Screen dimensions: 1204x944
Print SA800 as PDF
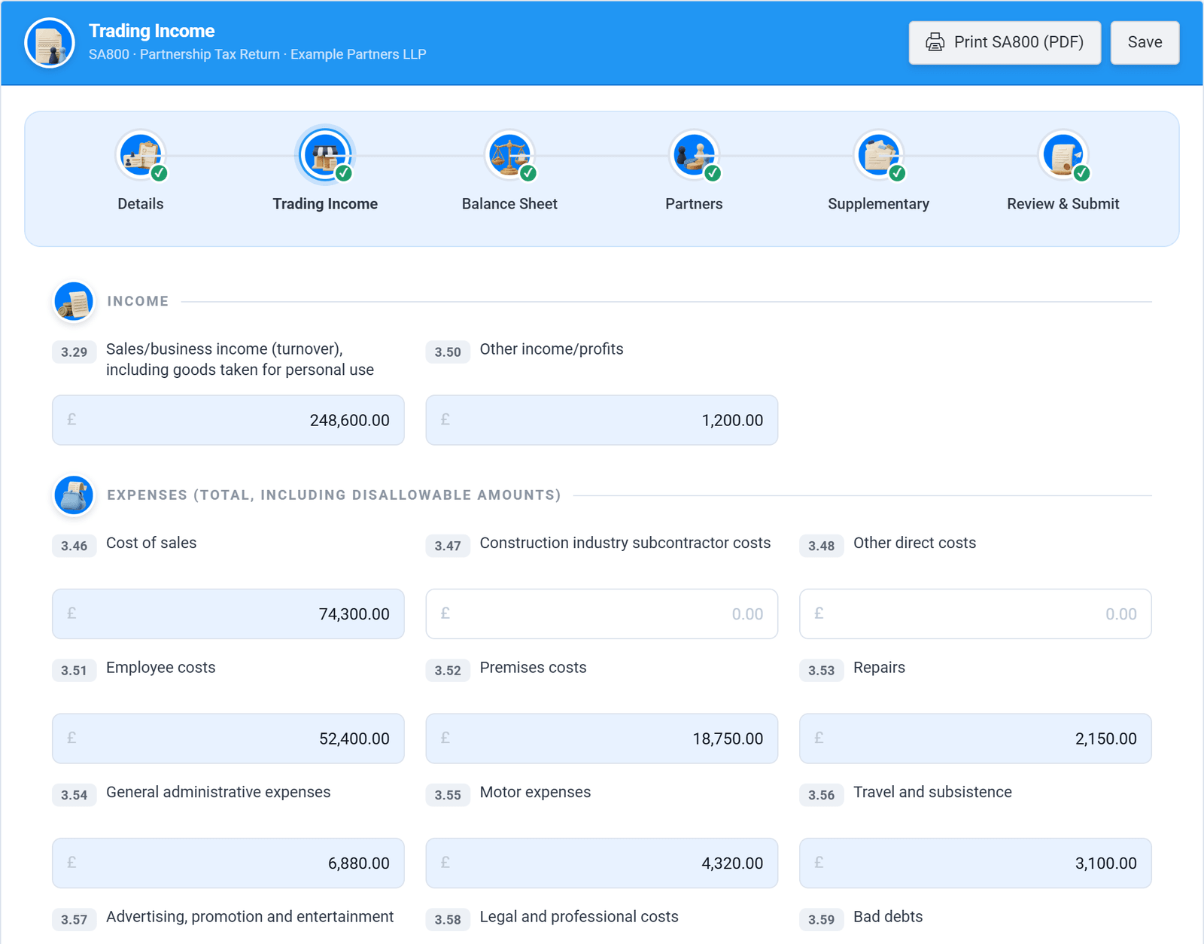(1005, 42)
